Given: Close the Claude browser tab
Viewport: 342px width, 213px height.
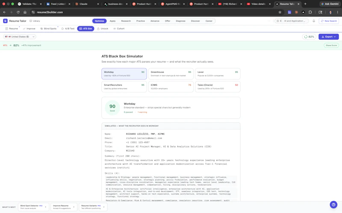Looking at the screenshot, I should [98, 4].
